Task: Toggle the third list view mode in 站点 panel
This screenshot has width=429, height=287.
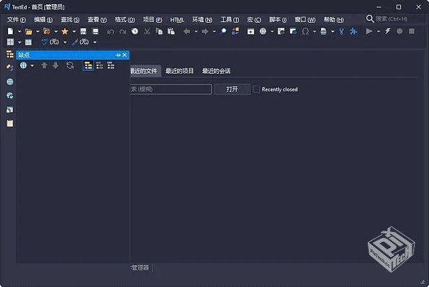Action: point(111,66)
